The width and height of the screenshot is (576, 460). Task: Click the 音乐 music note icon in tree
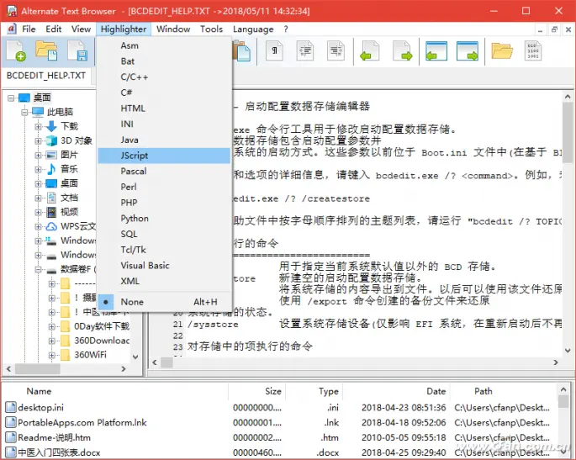pyautogui.click(x=51, y=169)
